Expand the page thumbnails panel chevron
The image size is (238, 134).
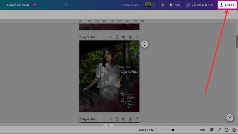click(x=109, y=125)
